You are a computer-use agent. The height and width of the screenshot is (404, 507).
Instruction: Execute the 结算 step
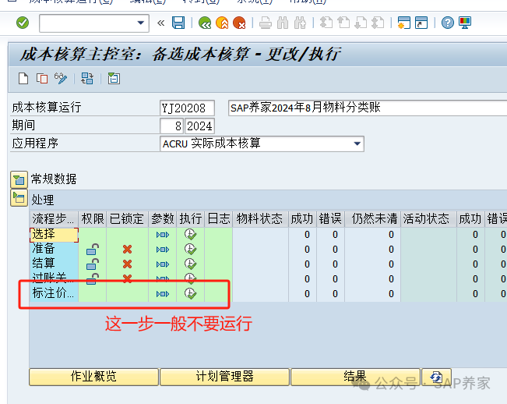[191, 264]
